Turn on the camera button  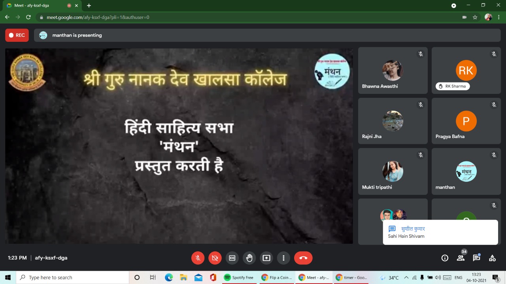215,258
